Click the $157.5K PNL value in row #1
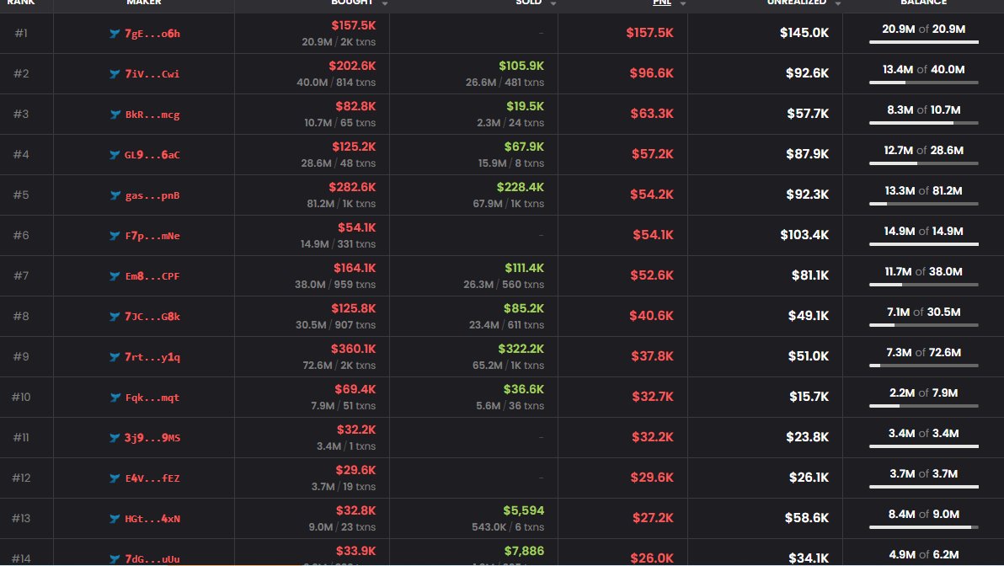This screenshot has height=566, width=1004. [649, 33]
